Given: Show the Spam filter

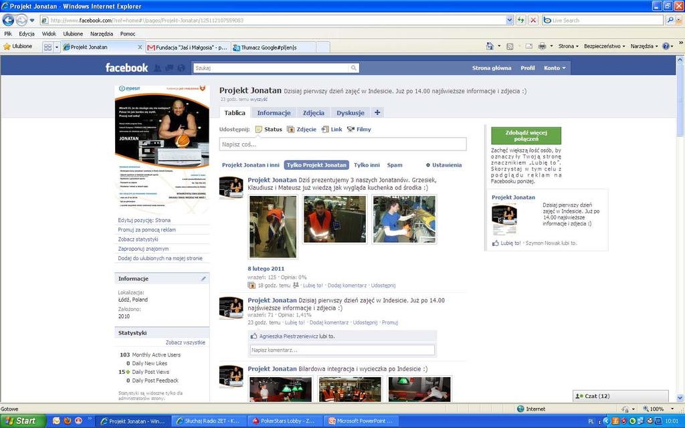Looking at the screenshot, I should coord(395,165).
